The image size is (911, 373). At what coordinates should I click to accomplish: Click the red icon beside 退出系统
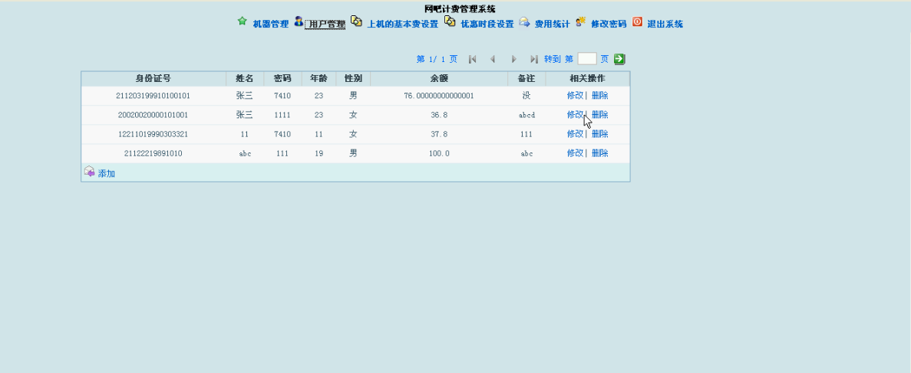point(637,22)
